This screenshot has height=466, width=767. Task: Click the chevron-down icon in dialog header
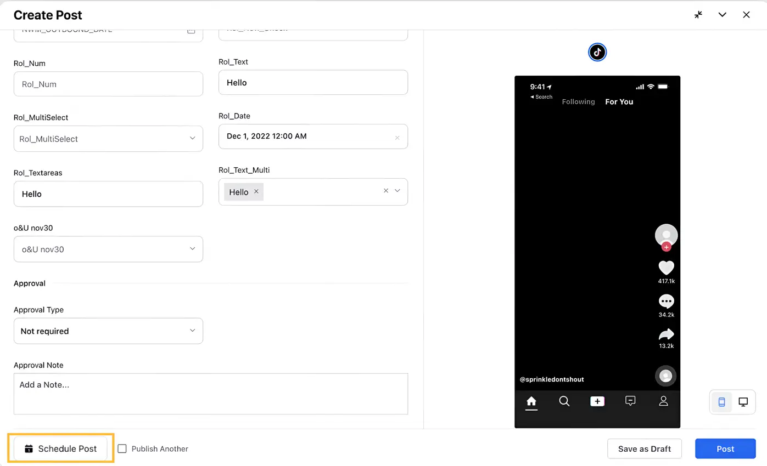(x=723, y=15)
